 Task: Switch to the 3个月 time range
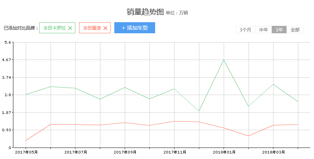pos(245,30)
